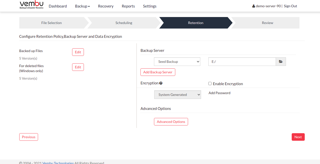Click the E:/ path input field
The image size is (320, 164).
pyautogui.click(x=242, y=62)
